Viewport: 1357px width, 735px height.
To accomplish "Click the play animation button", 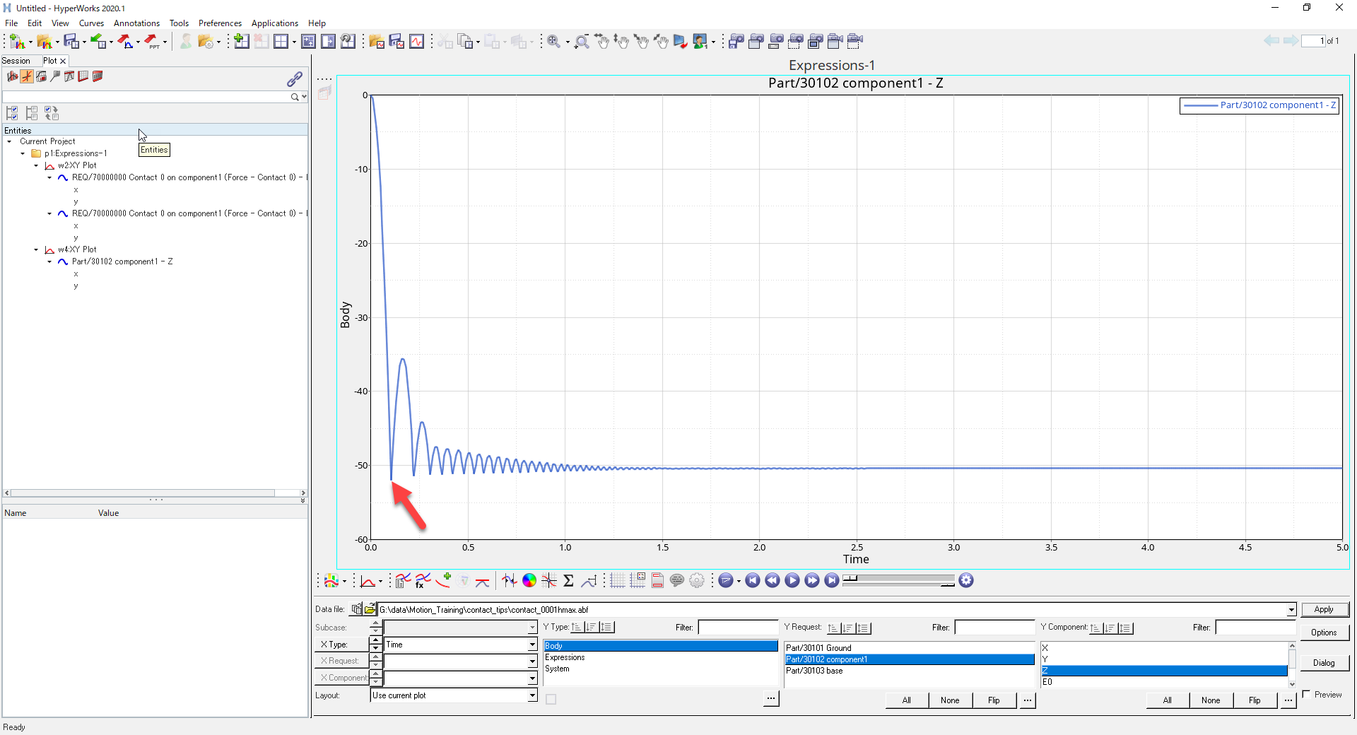I will pos(792,581).
